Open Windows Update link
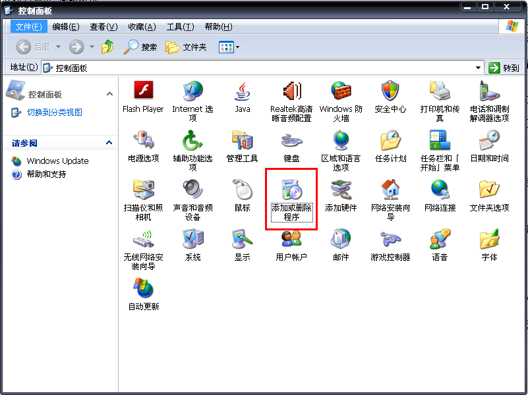 [57, 161]
